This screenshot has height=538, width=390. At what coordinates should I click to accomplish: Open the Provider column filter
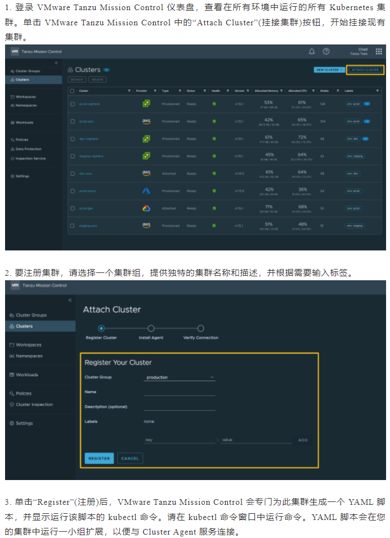click(x=155, y=91)
